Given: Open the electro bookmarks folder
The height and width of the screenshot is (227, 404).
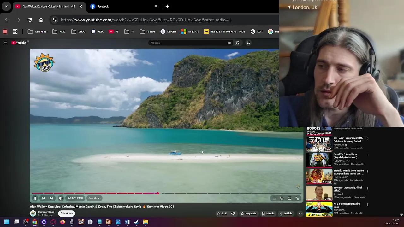Looking at the screenshot, I should pos(147,32).
